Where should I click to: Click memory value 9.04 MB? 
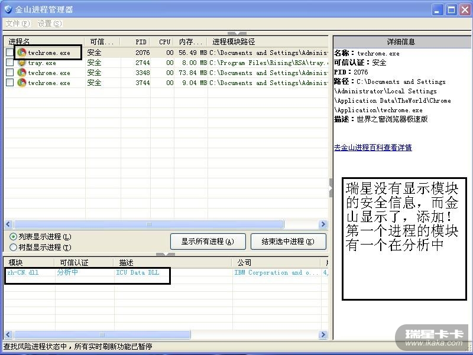[x=195, y=83]
